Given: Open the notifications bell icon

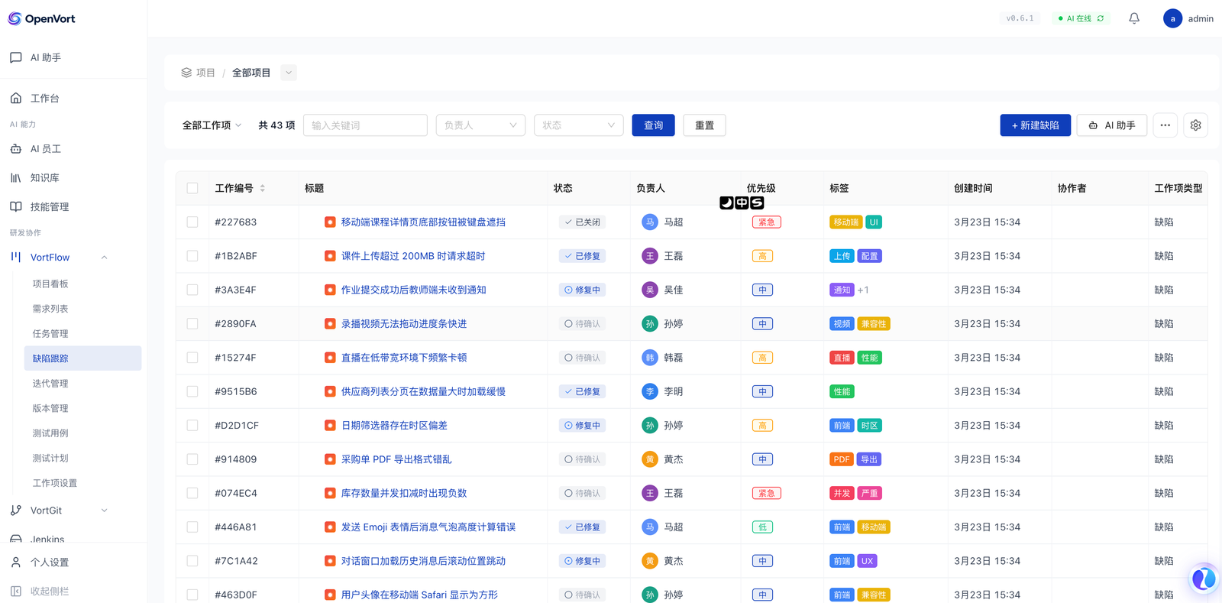Looking at the screenshot, I should click(1134, 18).
